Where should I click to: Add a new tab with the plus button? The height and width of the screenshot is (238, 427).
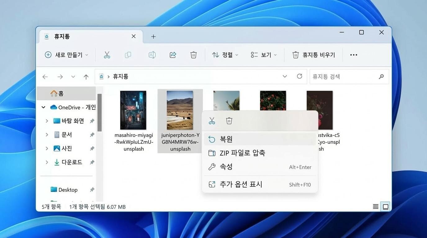tap(153, 37)
